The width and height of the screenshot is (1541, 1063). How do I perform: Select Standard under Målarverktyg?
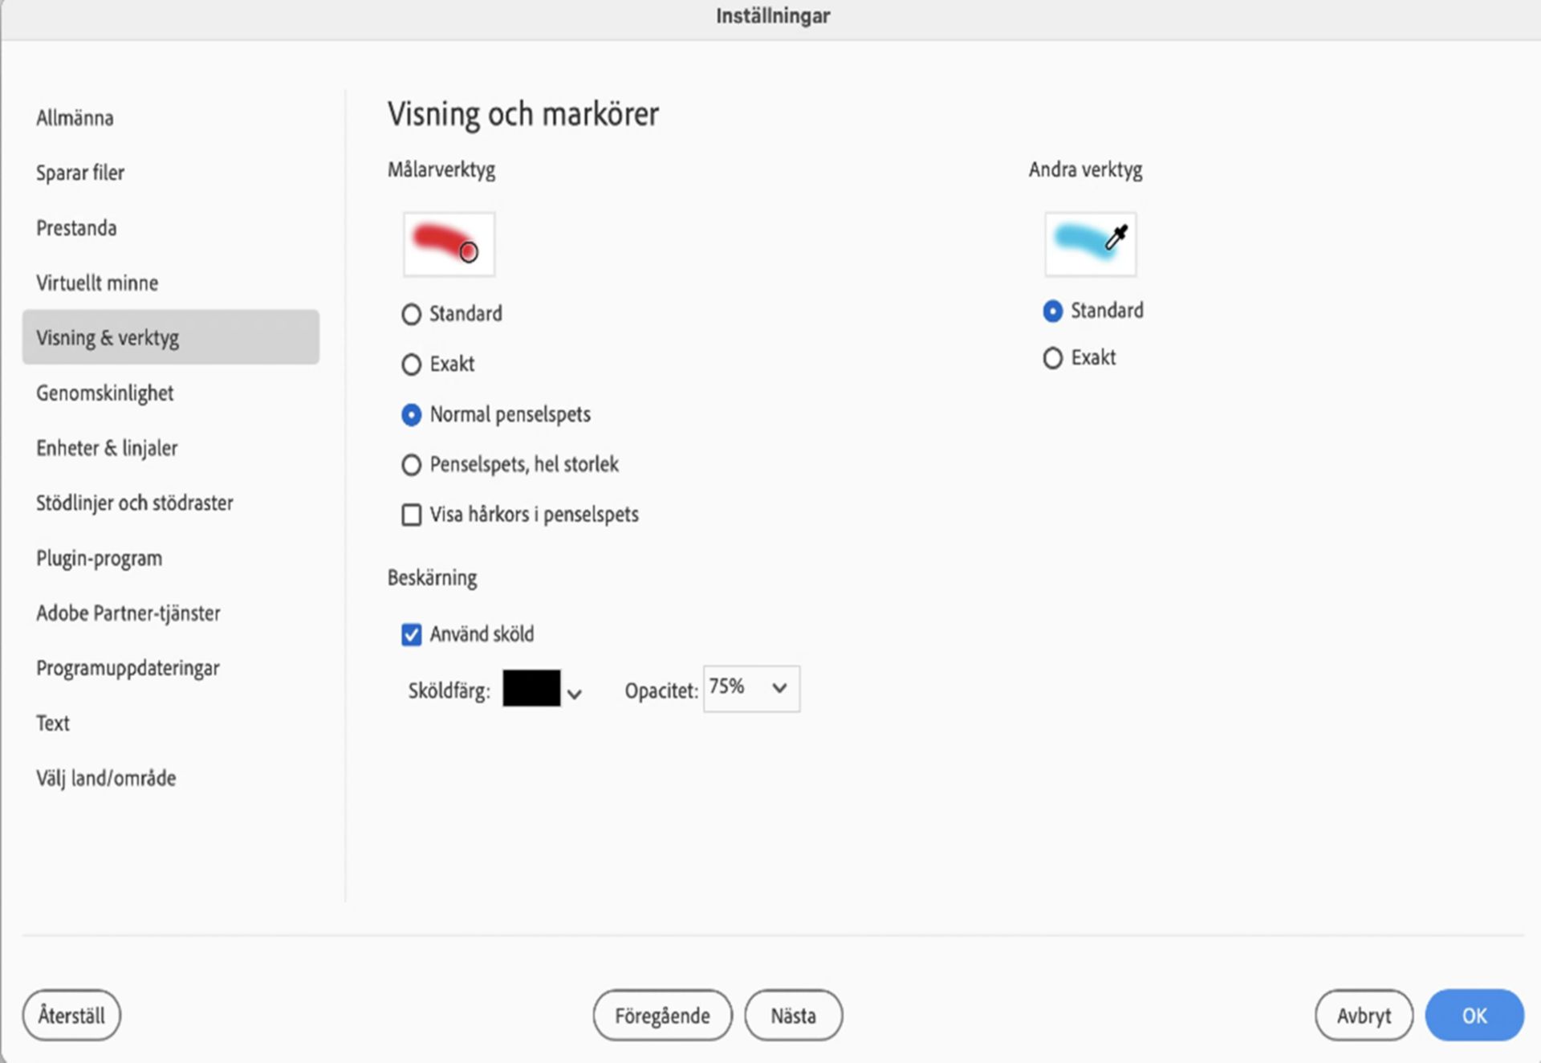coord(412,314)
